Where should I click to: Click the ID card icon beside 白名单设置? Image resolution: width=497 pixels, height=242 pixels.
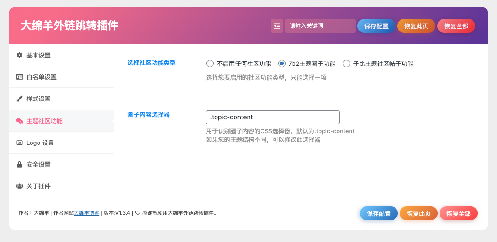[x=19, y=77]
